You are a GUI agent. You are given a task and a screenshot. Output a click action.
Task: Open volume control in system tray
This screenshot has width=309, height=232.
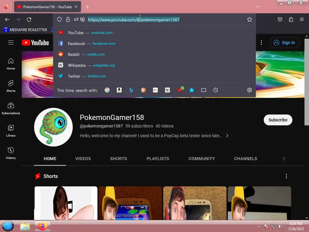tap(280, 226)
